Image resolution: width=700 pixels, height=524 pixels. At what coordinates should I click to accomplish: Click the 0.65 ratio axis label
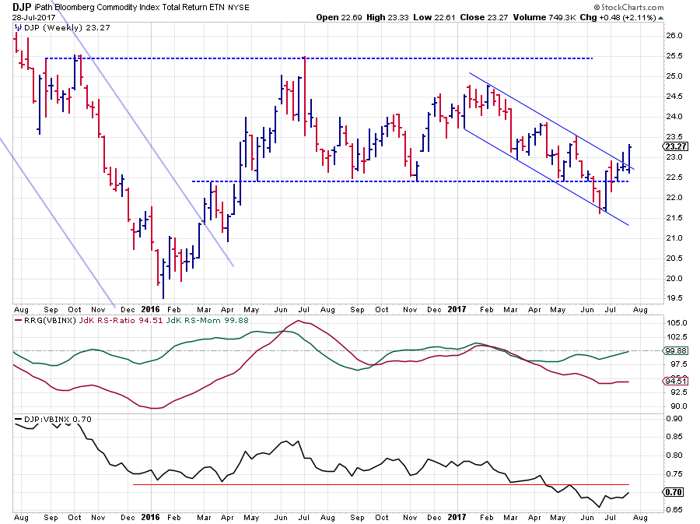pos(674,510)
